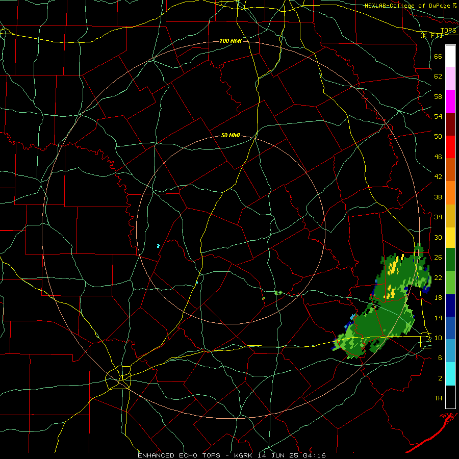Viewport: 459px width, 459px height.
Task: Click the light pink legend swatch
Action: (450, 78)
